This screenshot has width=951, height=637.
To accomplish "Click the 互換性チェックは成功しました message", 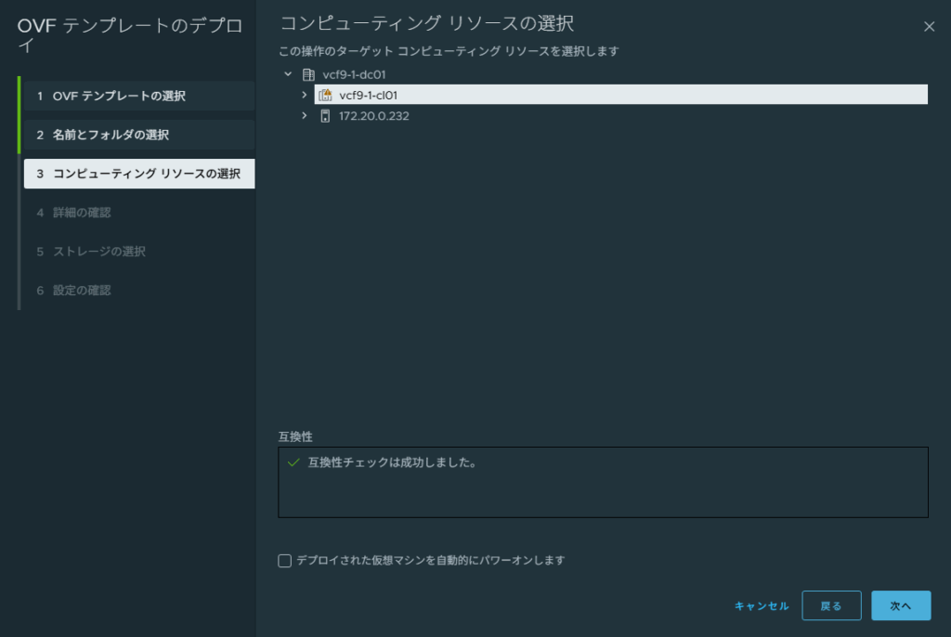I will pyautogui.click(x=392, y=461).
